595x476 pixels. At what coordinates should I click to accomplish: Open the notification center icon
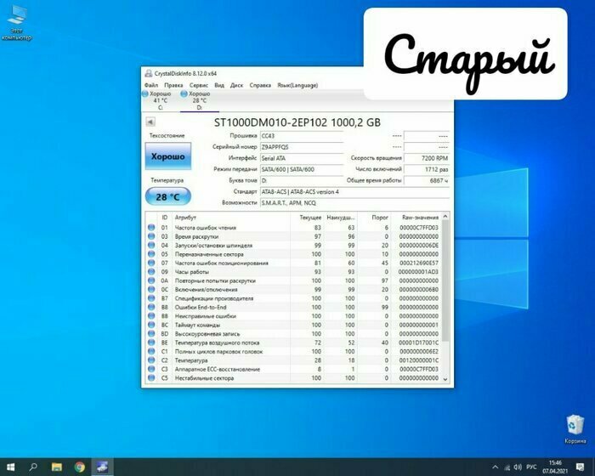(x=582, y=467)
